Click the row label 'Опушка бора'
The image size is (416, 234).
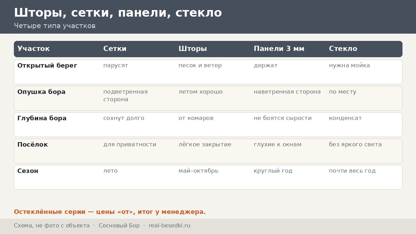coord(41,92)
